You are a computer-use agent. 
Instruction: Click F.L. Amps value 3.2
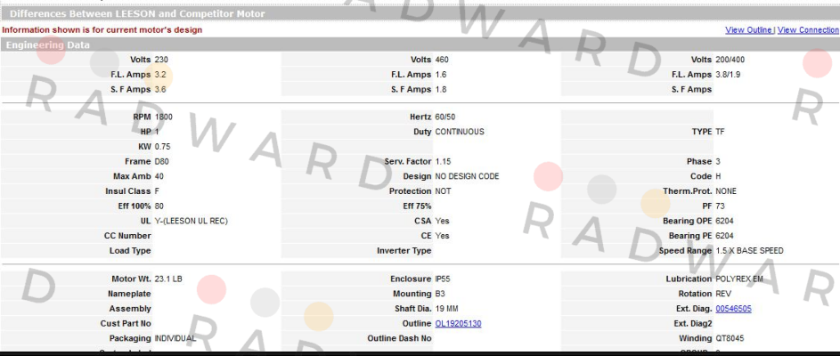coord(160,75)
